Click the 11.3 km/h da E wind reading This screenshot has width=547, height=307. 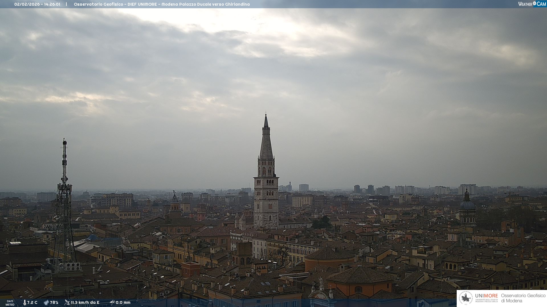click(85, 302)
